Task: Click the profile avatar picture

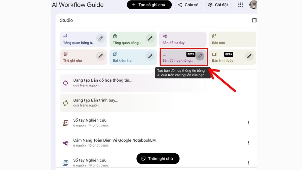Action: (253, 5)
